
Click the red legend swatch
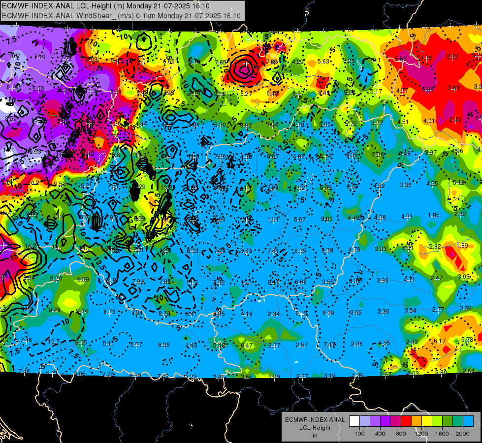[406, 421]
